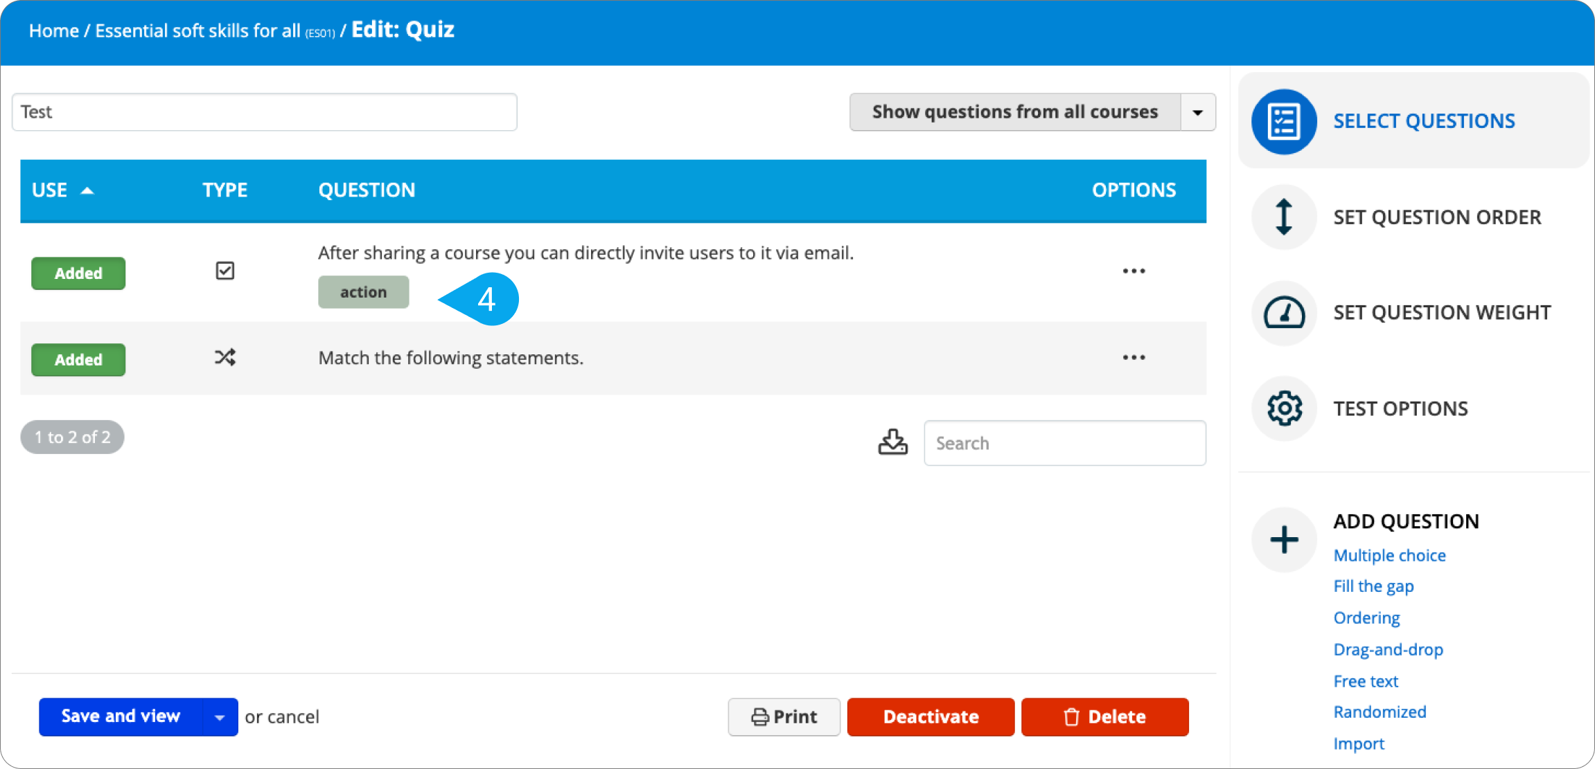Navigate to Home breadcrumb link

point(53,30)
